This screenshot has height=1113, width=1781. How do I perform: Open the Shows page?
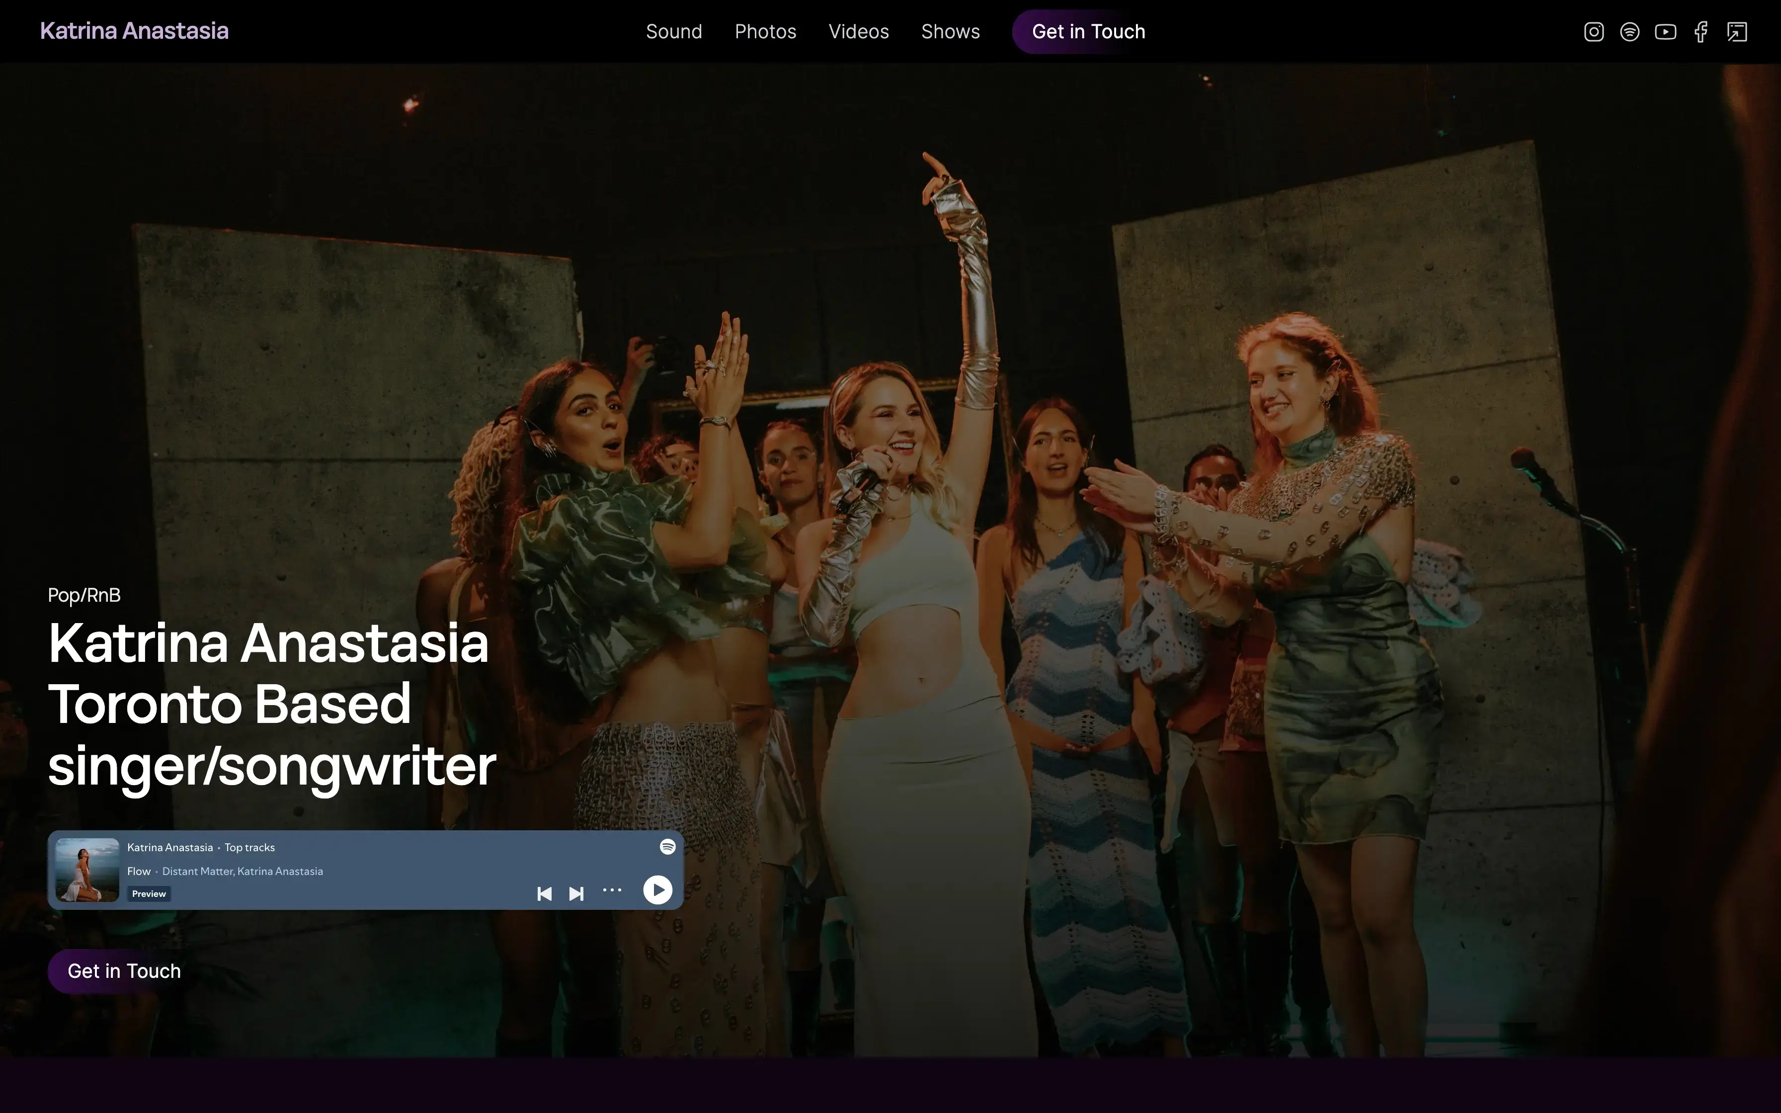point(950,32)
